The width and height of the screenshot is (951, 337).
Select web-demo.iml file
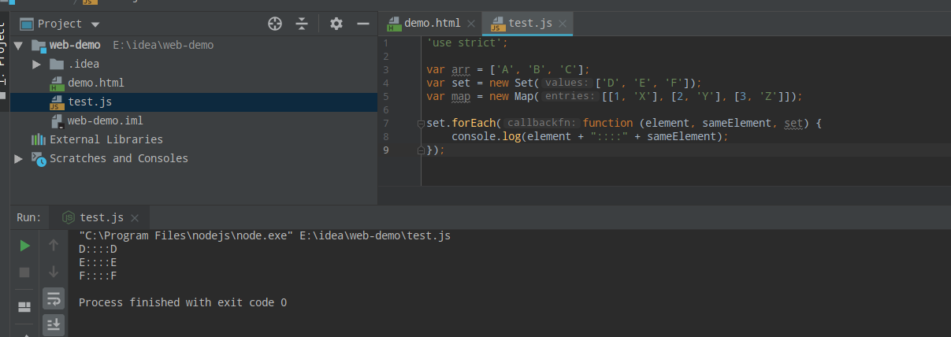[x=105, y=120]
